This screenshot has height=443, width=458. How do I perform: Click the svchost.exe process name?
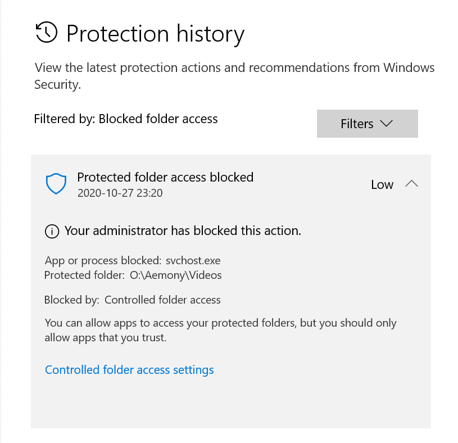tap(193, 261)
